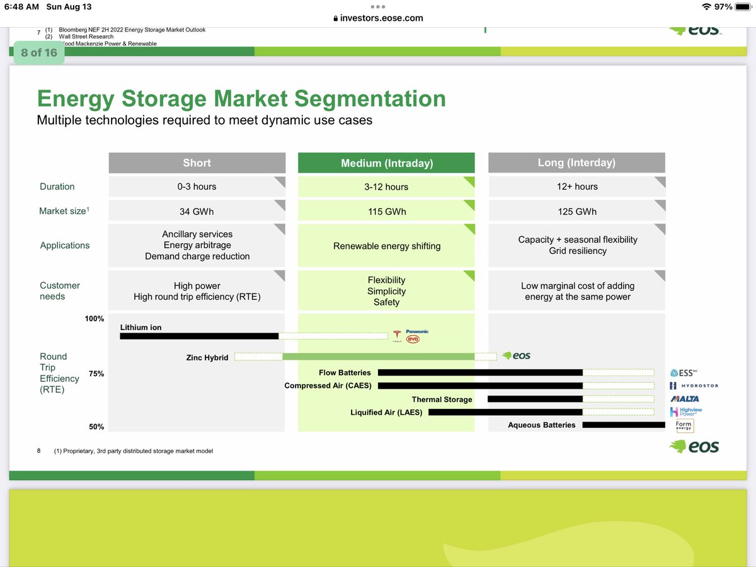Tap the ESS Inc logo

pyautogui.click(x=684, y=373)
